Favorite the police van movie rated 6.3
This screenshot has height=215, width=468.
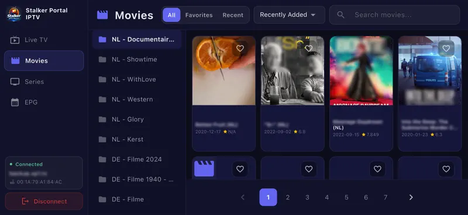(x=446, y=48)
